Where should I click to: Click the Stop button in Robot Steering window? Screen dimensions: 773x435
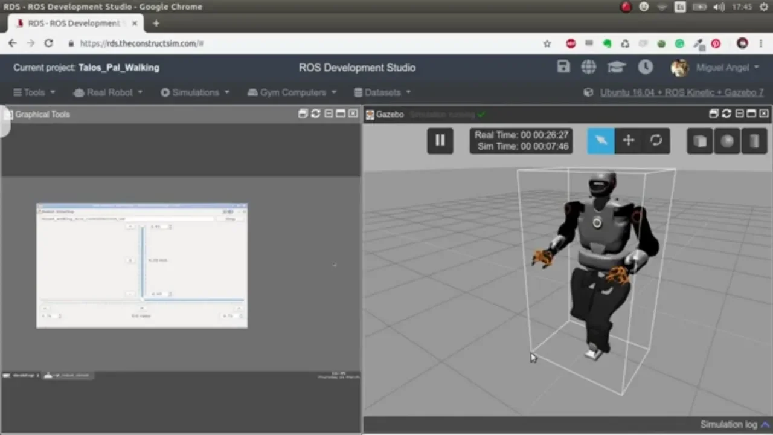pos(230,219)
